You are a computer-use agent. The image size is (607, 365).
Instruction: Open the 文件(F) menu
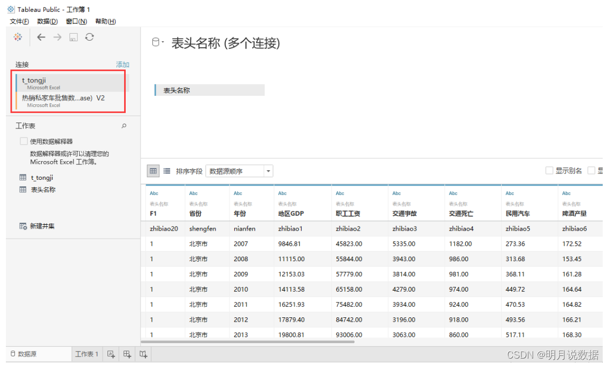pyautogui.click(x=19, y=21)
